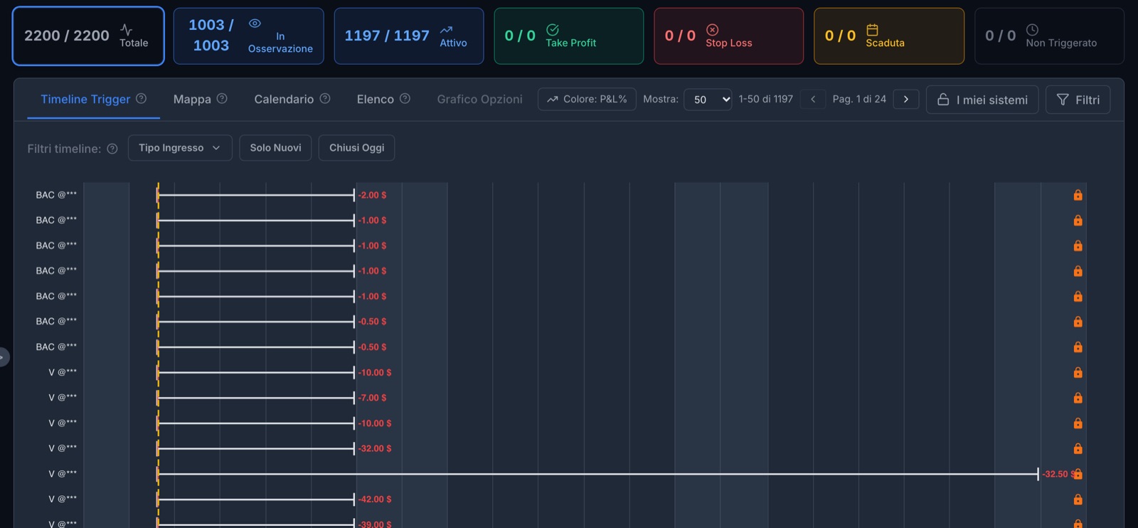Click help icon next to Elenco tab
The image size is (1138, 528).
(405, 98)
